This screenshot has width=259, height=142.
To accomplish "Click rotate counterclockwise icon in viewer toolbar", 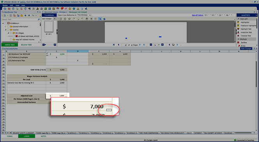I will [82, 19].
